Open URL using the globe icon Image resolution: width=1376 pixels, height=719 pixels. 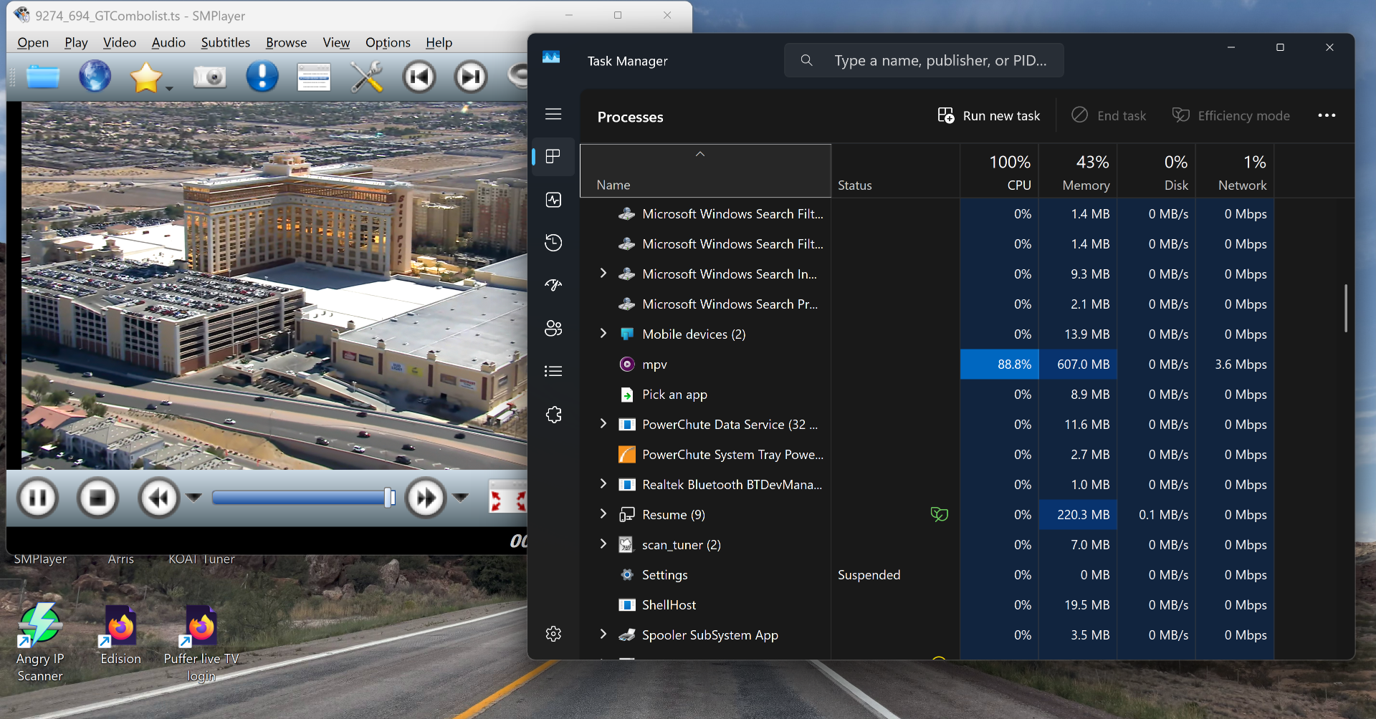[x=95, y=77]
